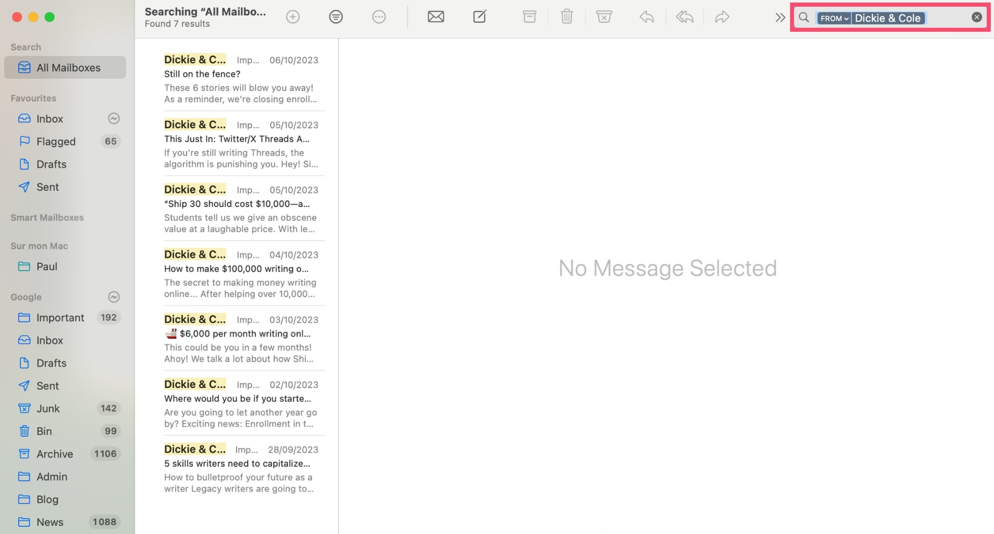Open the FROM search token dropdown

point(834,18)
